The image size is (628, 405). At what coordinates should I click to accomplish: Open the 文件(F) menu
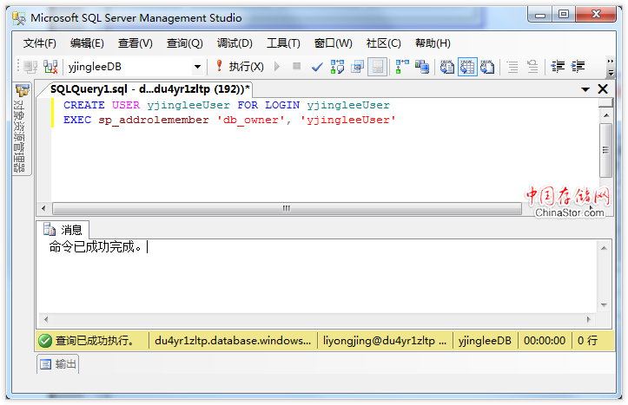[x=39, y=43]
